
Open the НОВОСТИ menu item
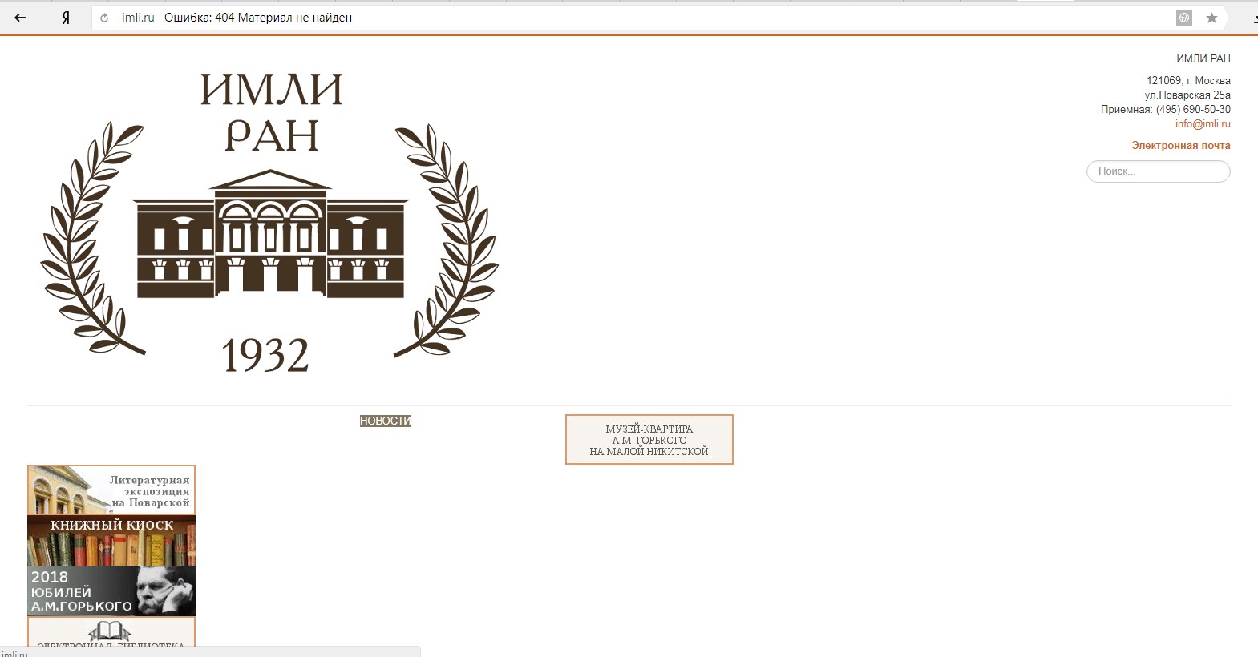pyautogui.click(x=386, y=421)
